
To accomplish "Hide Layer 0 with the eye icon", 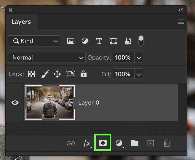I will coord(15,103).
